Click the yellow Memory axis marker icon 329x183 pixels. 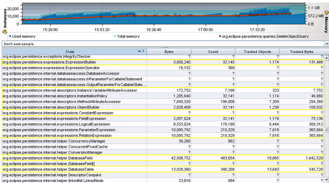coord(326,13)
